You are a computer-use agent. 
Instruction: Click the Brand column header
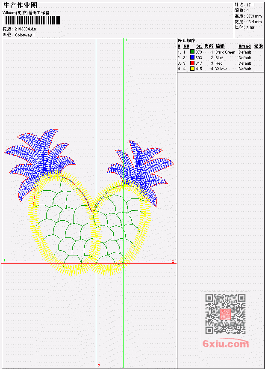click(244, 46)
